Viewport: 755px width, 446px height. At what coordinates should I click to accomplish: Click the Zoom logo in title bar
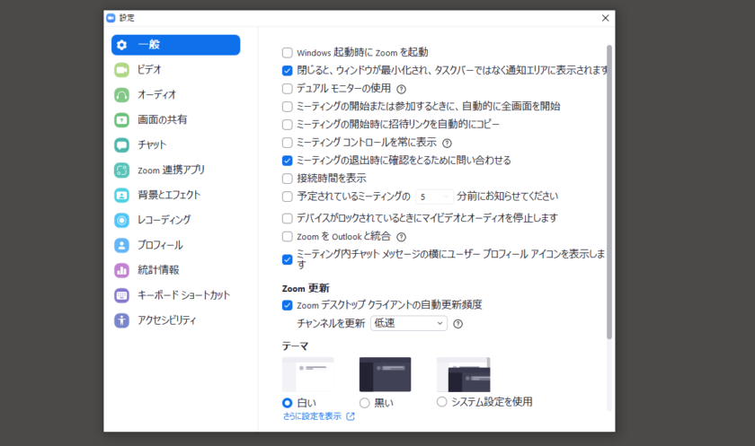111,18
